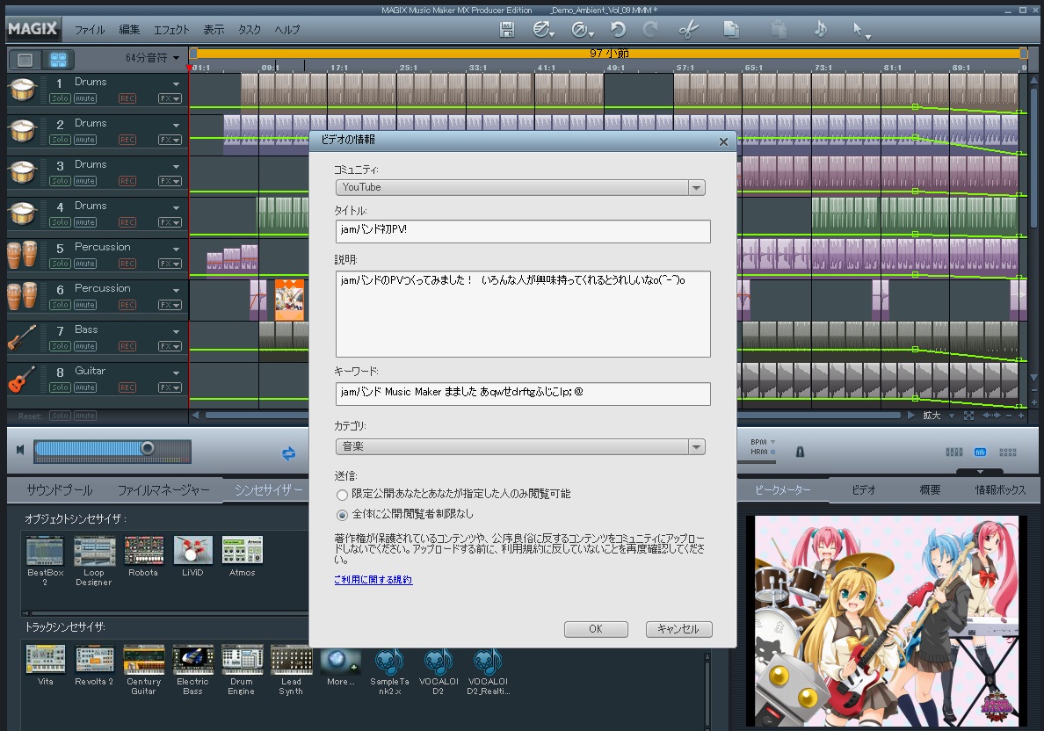Select the Drum Engine synthesizer
This screenshot has width=1044, height=731.
242,660
